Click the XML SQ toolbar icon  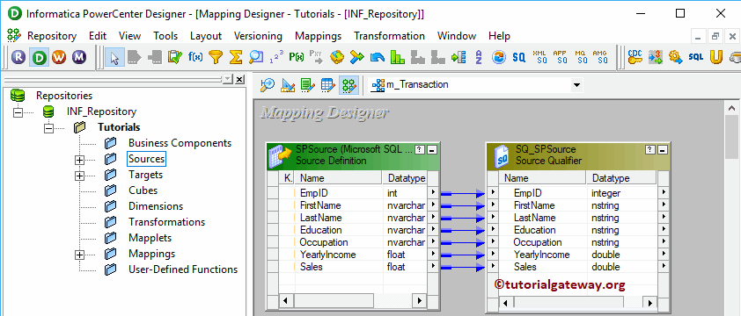pos(539,58)
